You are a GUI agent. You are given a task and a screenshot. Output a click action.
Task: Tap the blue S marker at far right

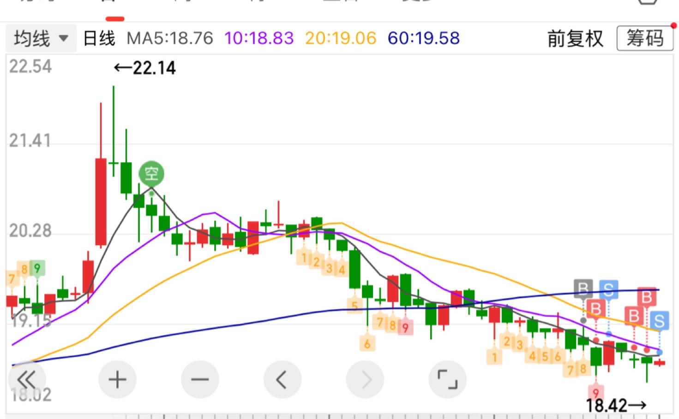coord(659,321)
